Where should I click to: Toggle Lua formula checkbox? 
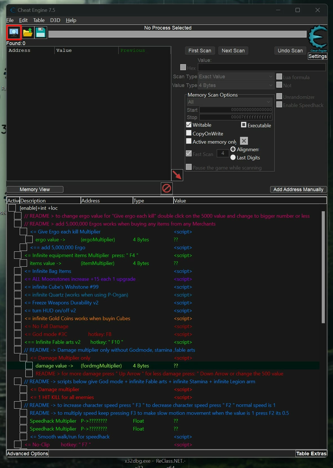(x=279, y=77)
